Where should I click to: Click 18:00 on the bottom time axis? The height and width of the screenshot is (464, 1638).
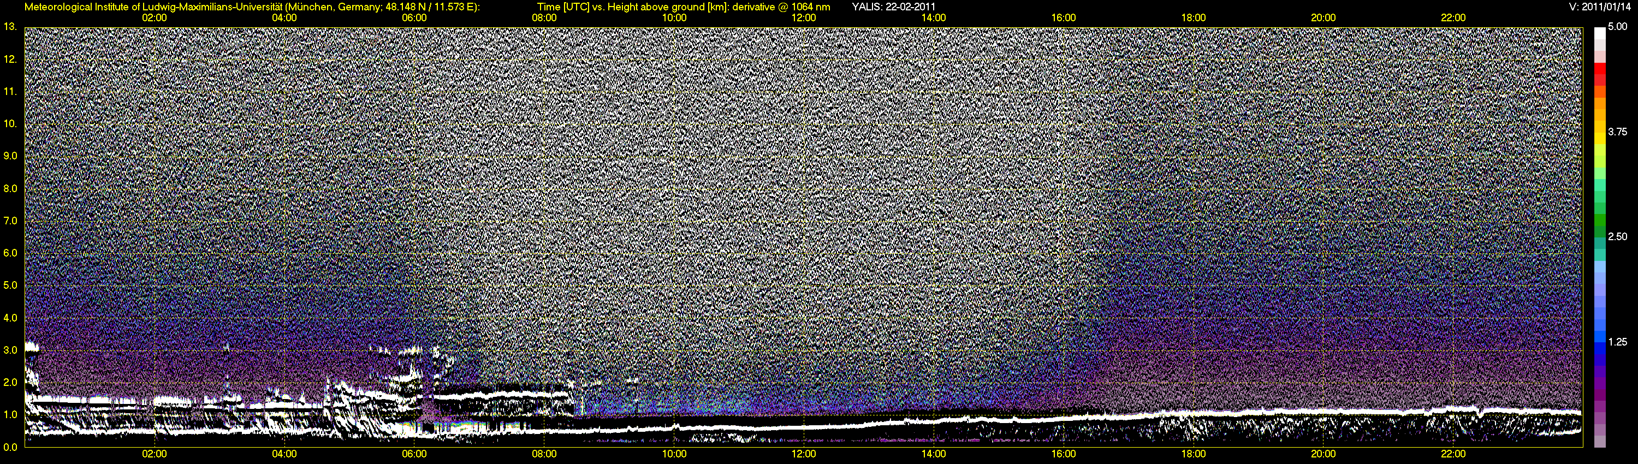coord(1194,454)
